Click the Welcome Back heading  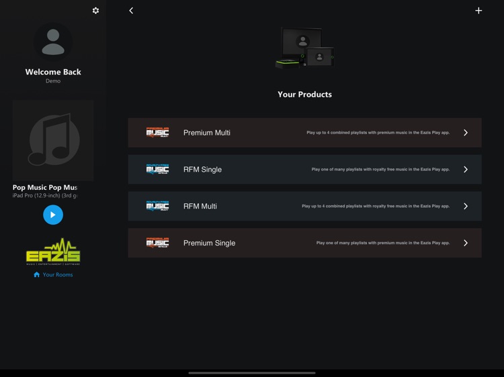pyautogui.click(x=53, y=72)
